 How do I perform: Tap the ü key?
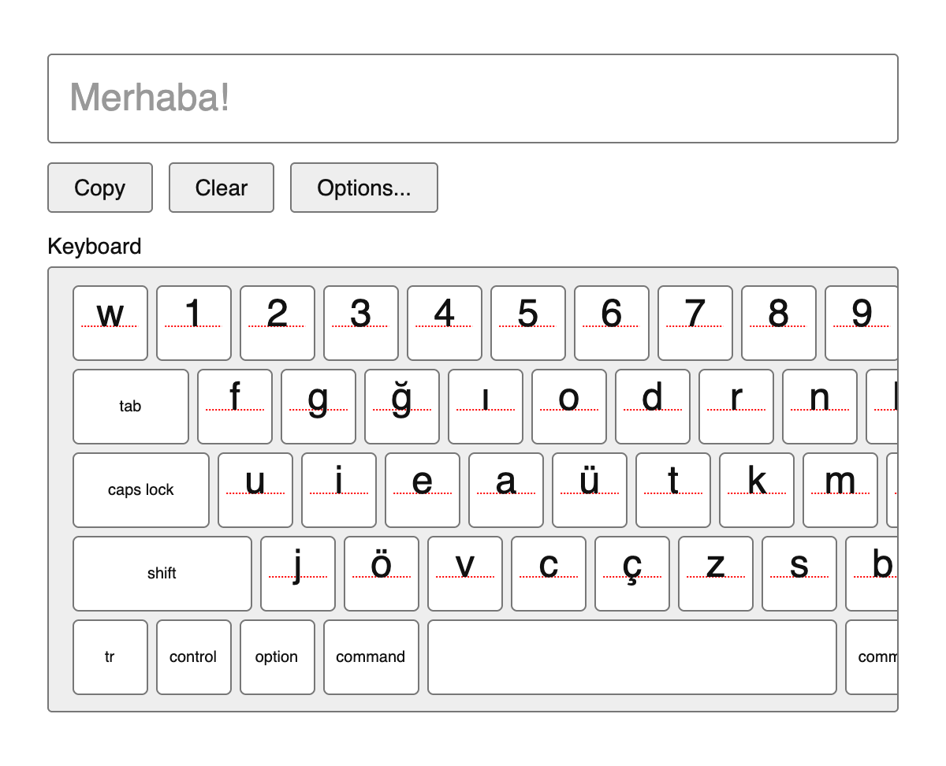click(x=590, y=490)
